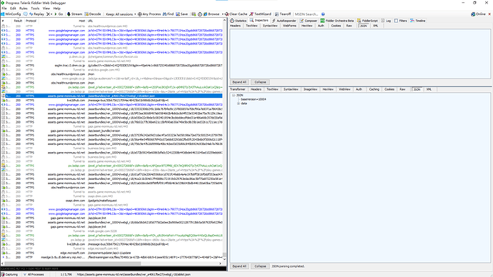Open the Rules menu
The image size is (493, 277).
[24, 9]
